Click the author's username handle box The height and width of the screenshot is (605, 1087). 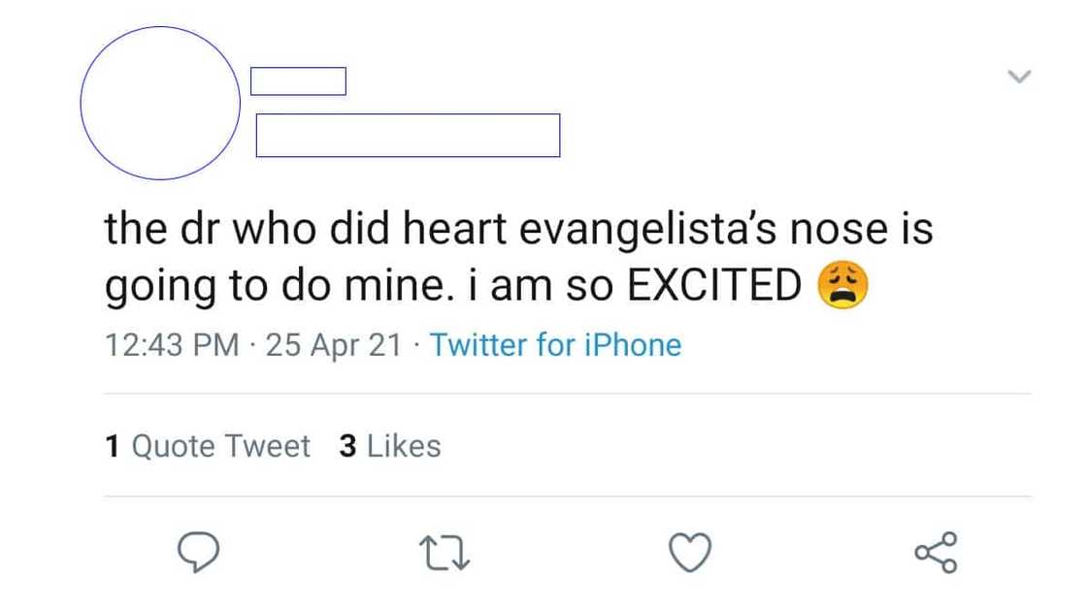point(408,136)
